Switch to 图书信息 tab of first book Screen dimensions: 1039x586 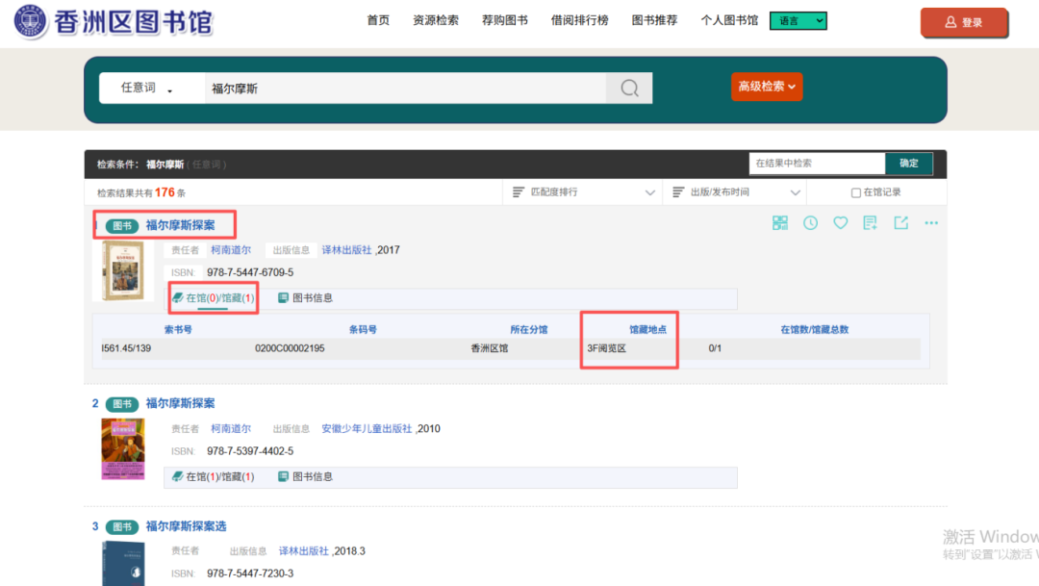coord(305,298)
